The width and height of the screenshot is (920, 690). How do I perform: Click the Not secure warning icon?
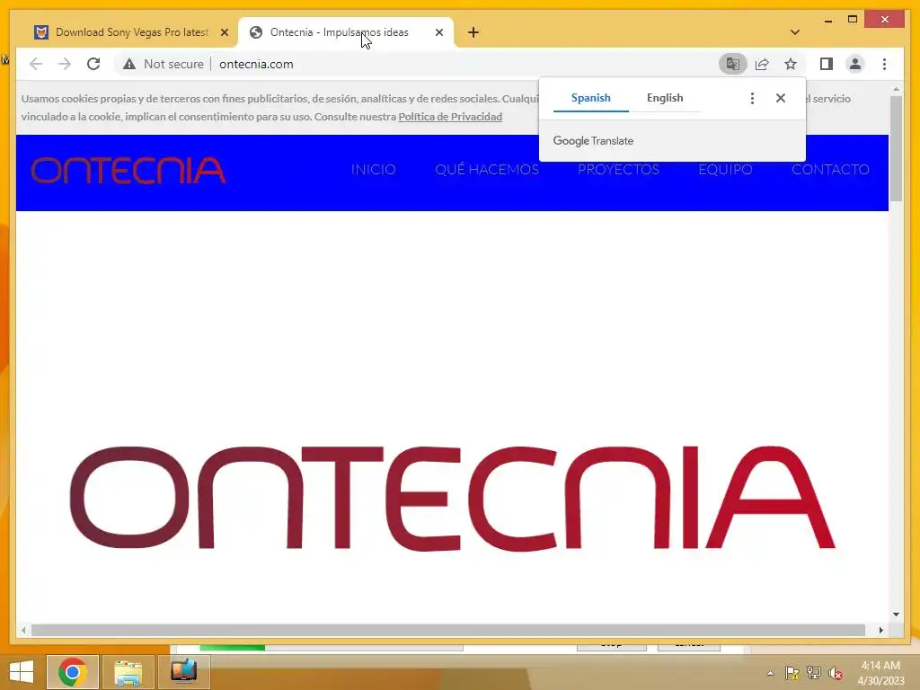(x=129, y=64)
